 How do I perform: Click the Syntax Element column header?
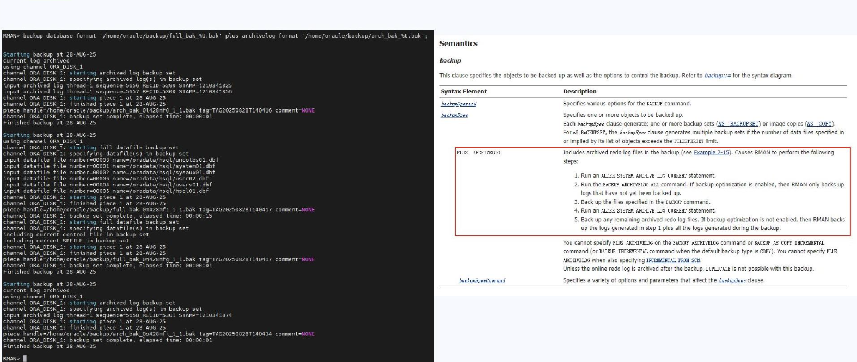click(x=463, y=91)
